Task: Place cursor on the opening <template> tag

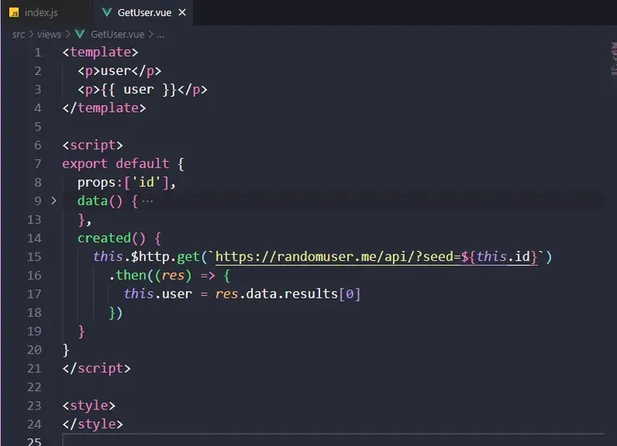Action: click(x=100, y=53)
